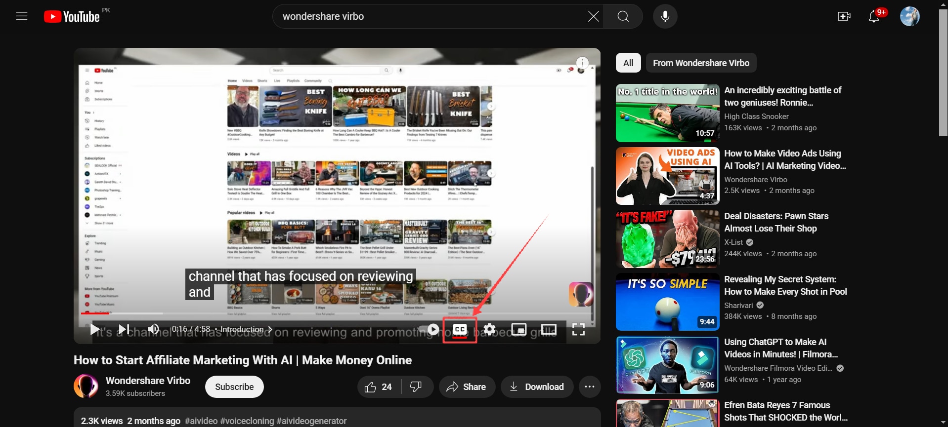Screen dimensions: 948x427
Task: Dislike the video
Action: tap(417, 387)
